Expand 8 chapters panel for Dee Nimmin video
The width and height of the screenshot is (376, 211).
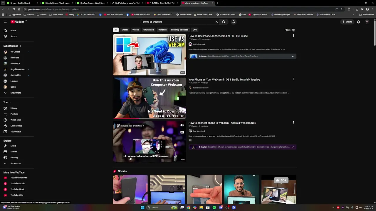pos(293,147)
